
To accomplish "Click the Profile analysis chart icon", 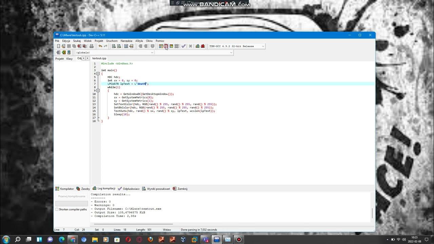I will pos(197,46).
